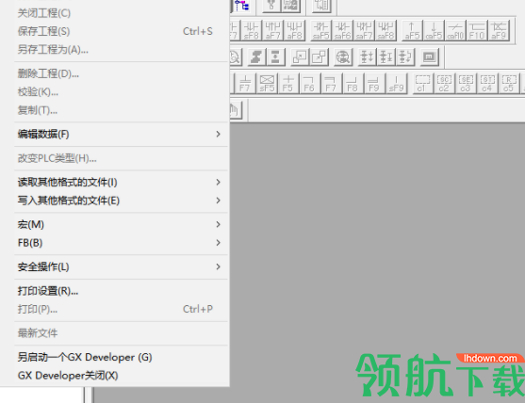Image resolution: width=525 pixels, height=403 pixels.
Task: Select 打印(P)... menu entry
Action: [121, 310]
